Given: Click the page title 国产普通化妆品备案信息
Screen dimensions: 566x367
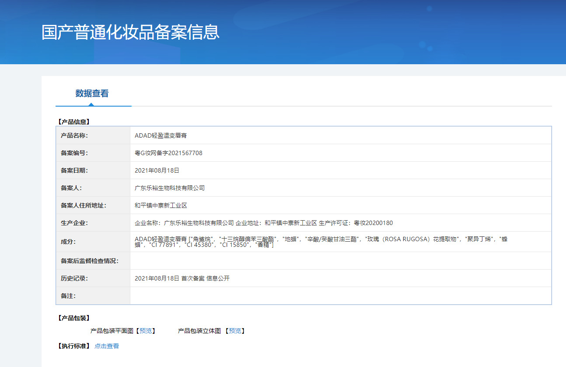Looking at the screenshot, I should click(130, 32).
